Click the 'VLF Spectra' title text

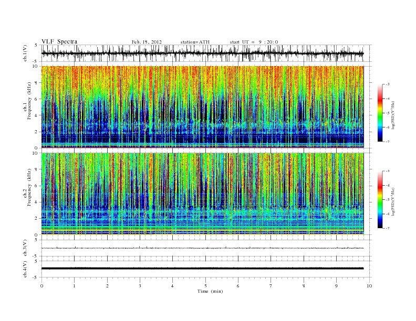tap(59, 41)
